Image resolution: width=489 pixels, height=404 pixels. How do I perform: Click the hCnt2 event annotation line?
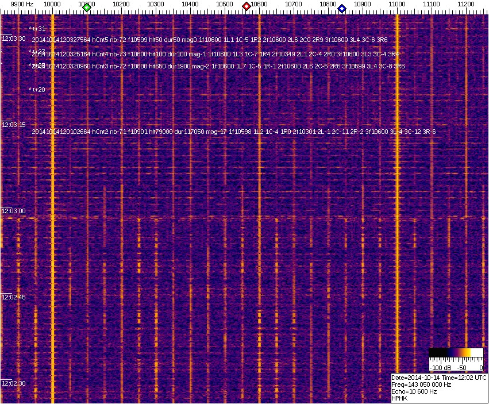click(233, 132)
